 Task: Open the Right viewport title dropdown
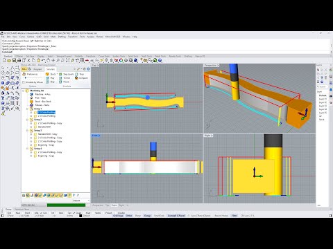pos(212,136)
